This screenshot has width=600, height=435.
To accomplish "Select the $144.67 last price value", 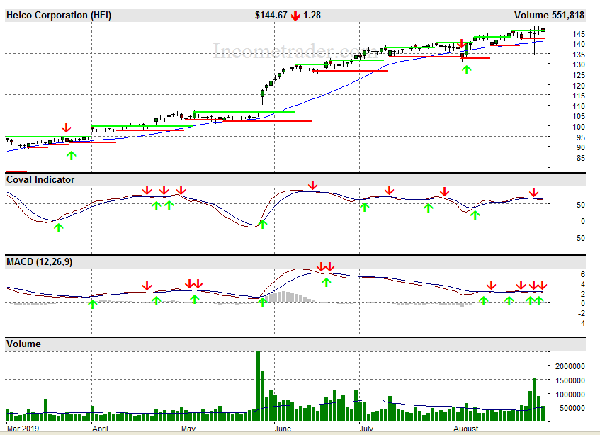I will click(271, 16).
